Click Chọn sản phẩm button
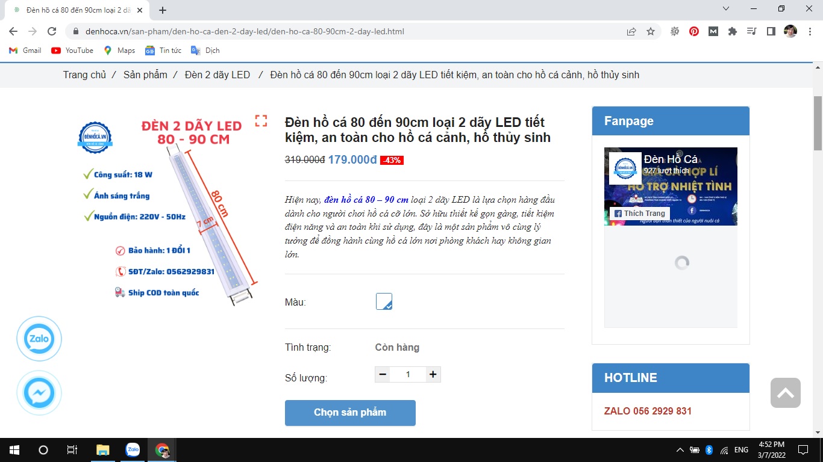The image size is (823, 462). (x=350, y=413)
